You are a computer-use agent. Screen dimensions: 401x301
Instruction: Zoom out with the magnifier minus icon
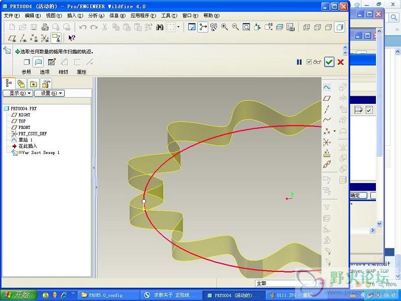(235, 27)
